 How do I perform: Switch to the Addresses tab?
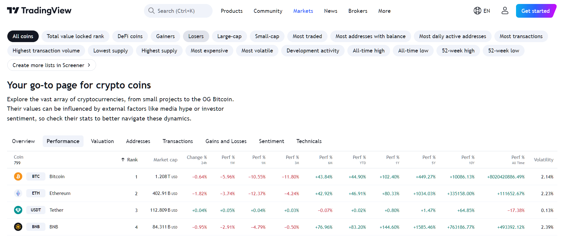[x=138, y=141]
